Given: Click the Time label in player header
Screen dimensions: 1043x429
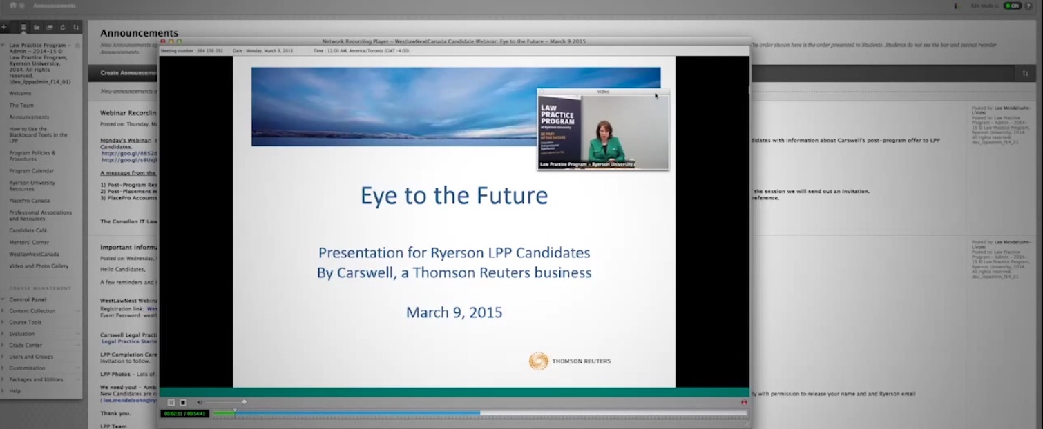Looking at the screenshot, I should 361,51.
